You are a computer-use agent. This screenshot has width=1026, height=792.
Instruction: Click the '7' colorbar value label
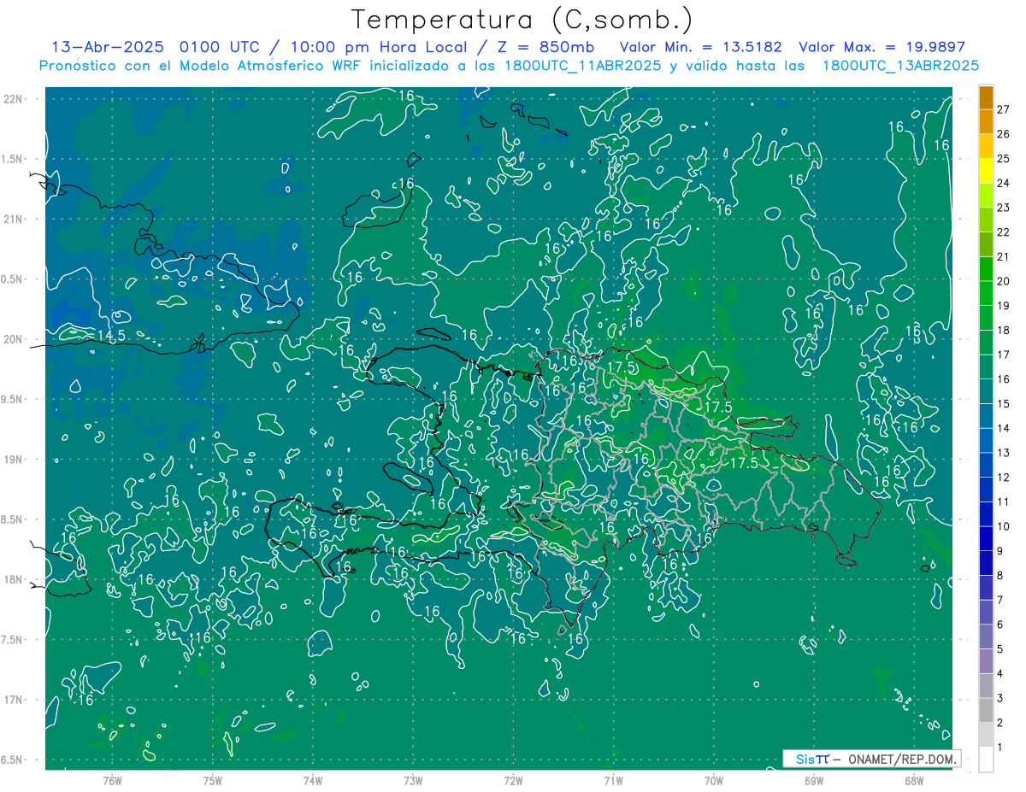click(1000, 600)
